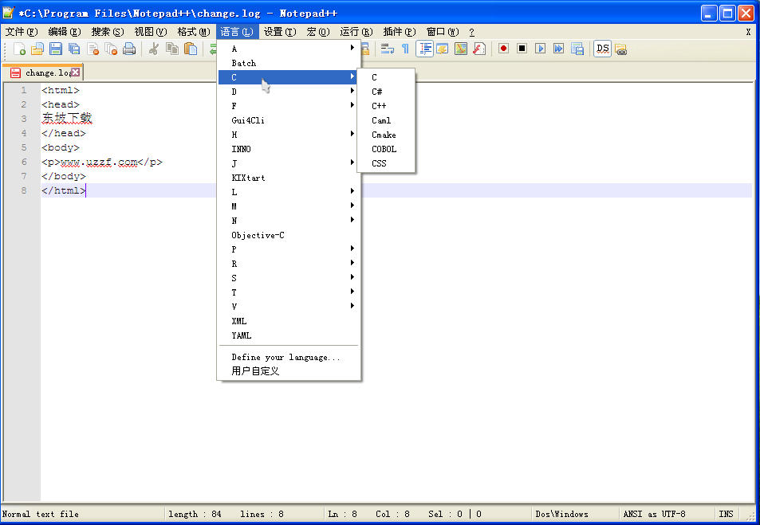Choose CSS in the C submenu

click(x=379, y=163)
